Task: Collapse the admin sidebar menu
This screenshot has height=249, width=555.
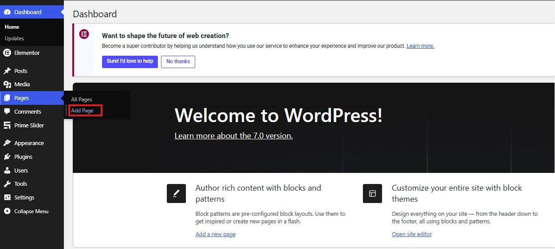Action: (32, 211)
